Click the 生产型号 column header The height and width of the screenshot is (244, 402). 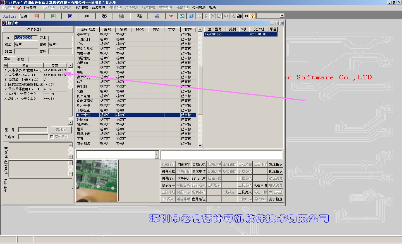[x=215, y=29]
